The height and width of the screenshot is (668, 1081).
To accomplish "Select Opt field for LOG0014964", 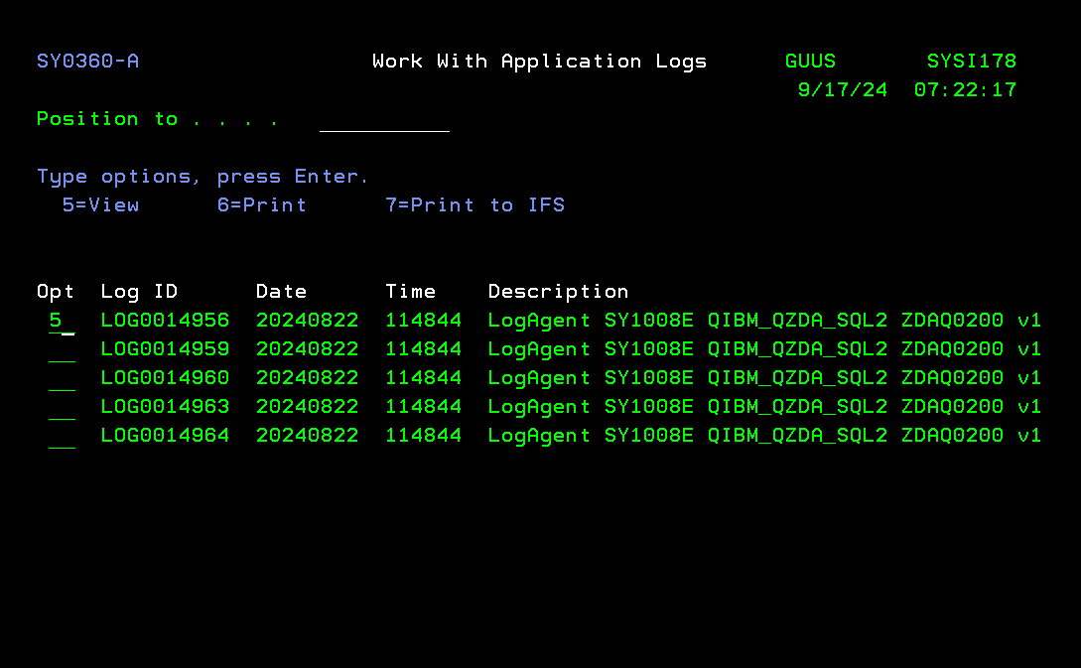I will point(63,437).
